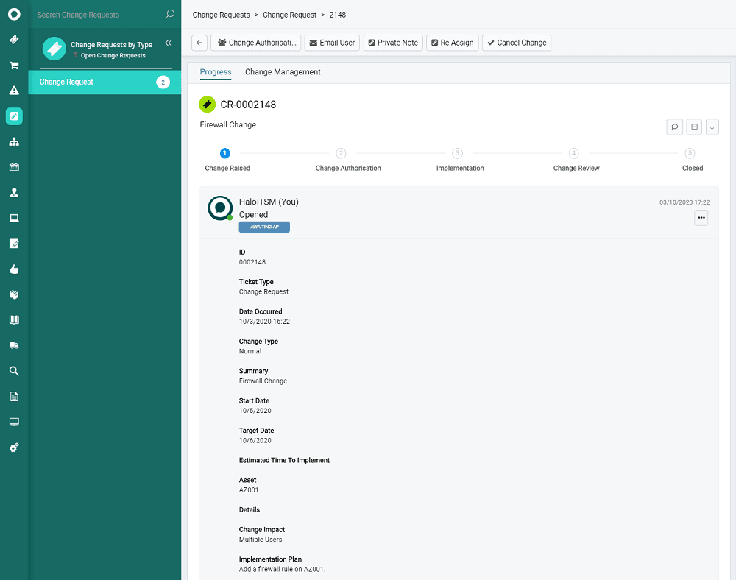736x580 pixels.
Task: Click the download arrow icon near the timeline
Action: point(712,127)
